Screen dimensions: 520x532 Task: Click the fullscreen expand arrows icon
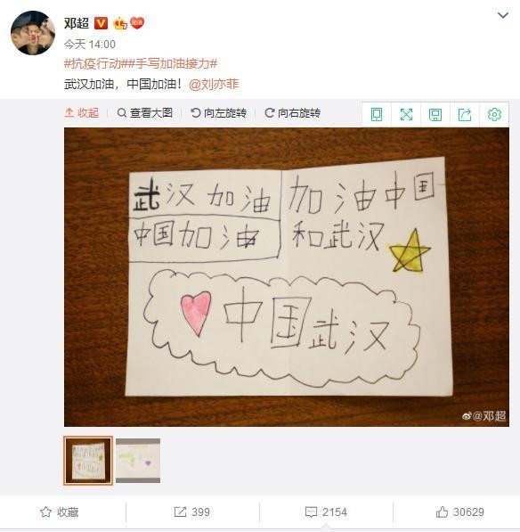pyautogui.click(x=406, y=114)
